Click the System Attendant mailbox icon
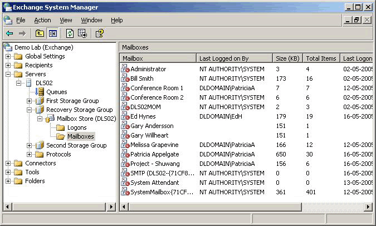 click(125, 183)
